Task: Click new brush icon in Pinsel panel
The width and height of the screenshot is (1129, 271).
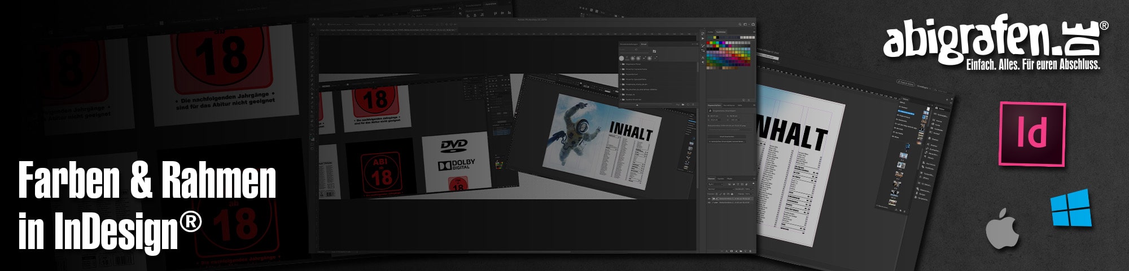Action: point(688,104)
